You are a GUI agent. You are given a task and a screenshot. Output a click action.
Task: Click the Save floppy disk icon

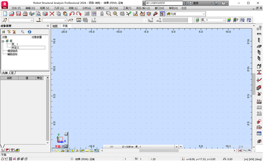coord(18,14)
